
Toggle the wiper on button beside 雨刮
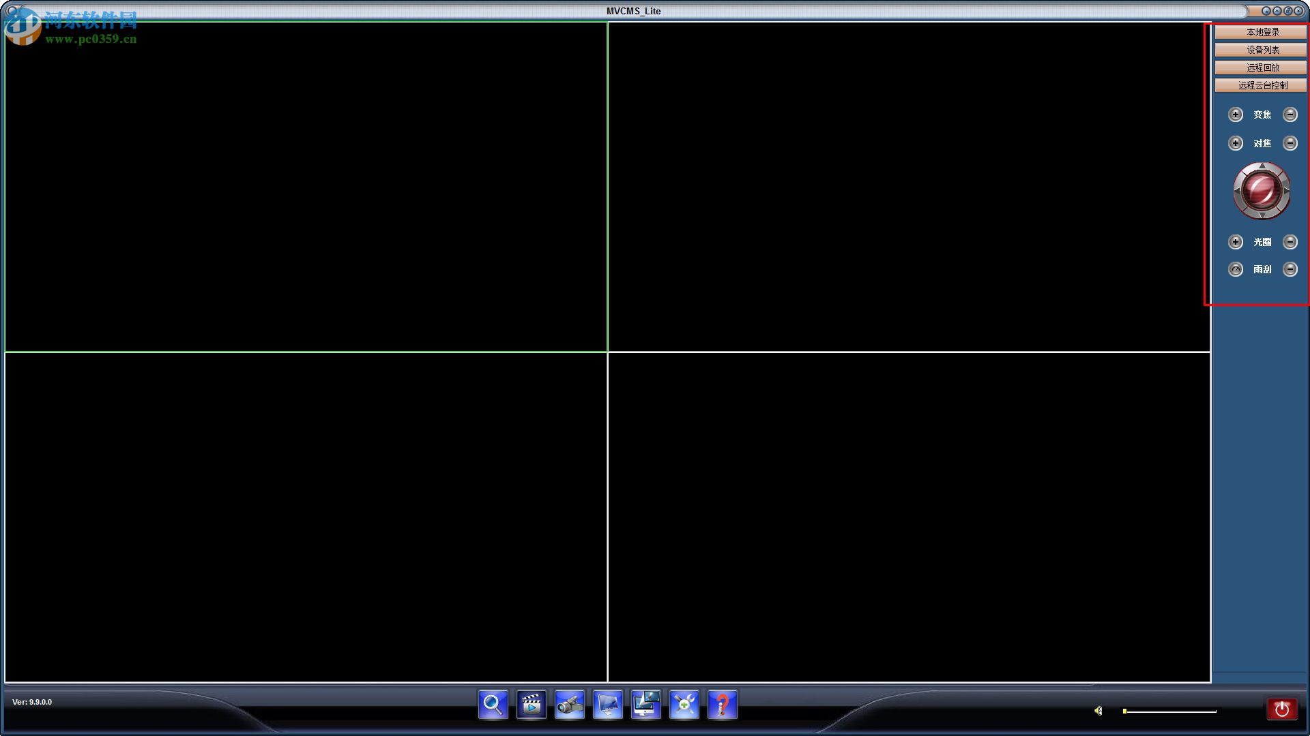point(1235,269)
